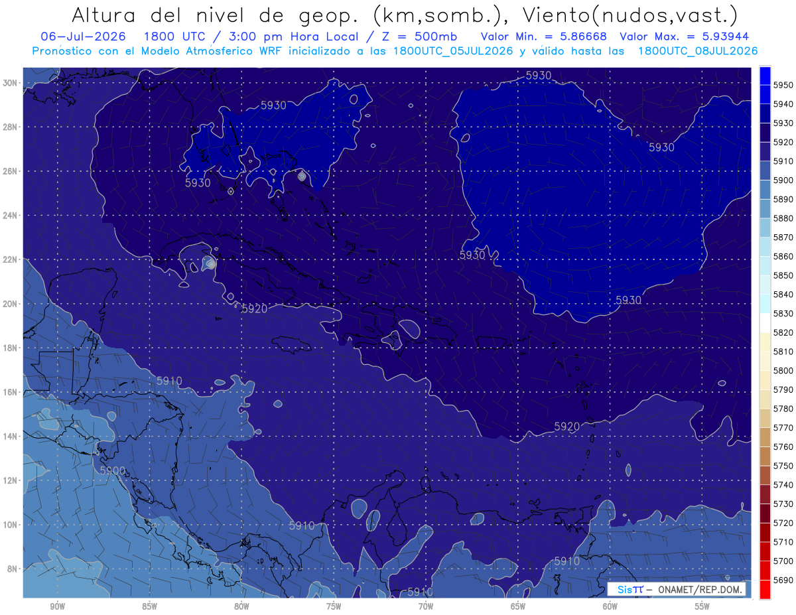This screenshot has height=615, width=796.
Task: Click the "18N" latitude axis label
Action: [10, 348]
